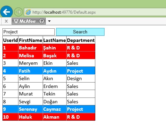Click the address bar URL
Viewport: 166px width, 134px height.
[x=64, y=12]
